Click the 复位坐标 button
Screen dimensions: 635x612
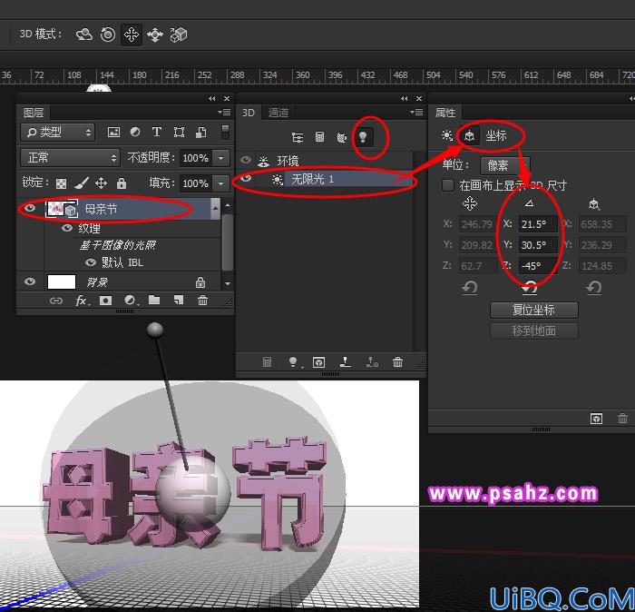(534, 310)
